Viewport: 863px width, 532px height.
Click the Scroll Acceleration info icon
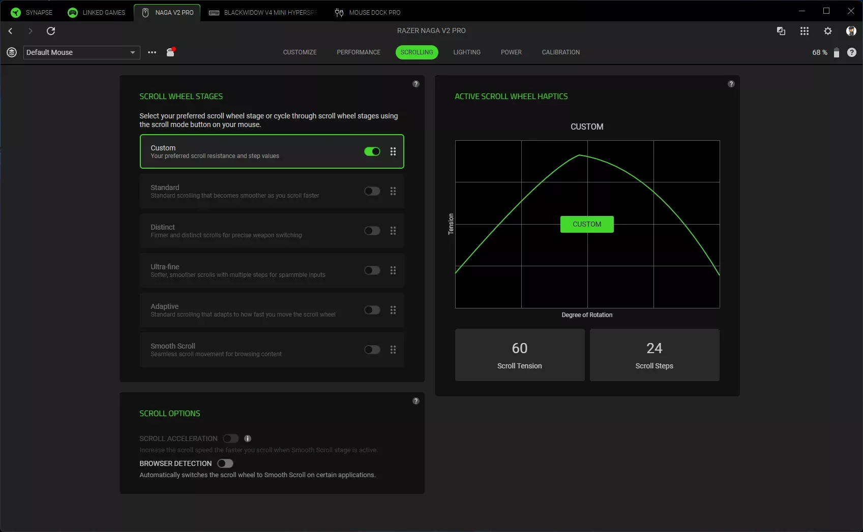pyautogui.click(x=248, y=439)
